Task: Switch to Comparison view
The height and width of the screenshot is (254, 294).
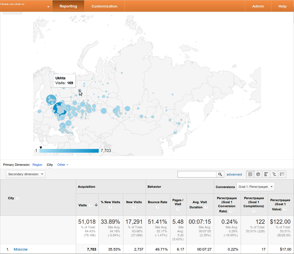Action: pyautogui.click(x=274, y=174)
